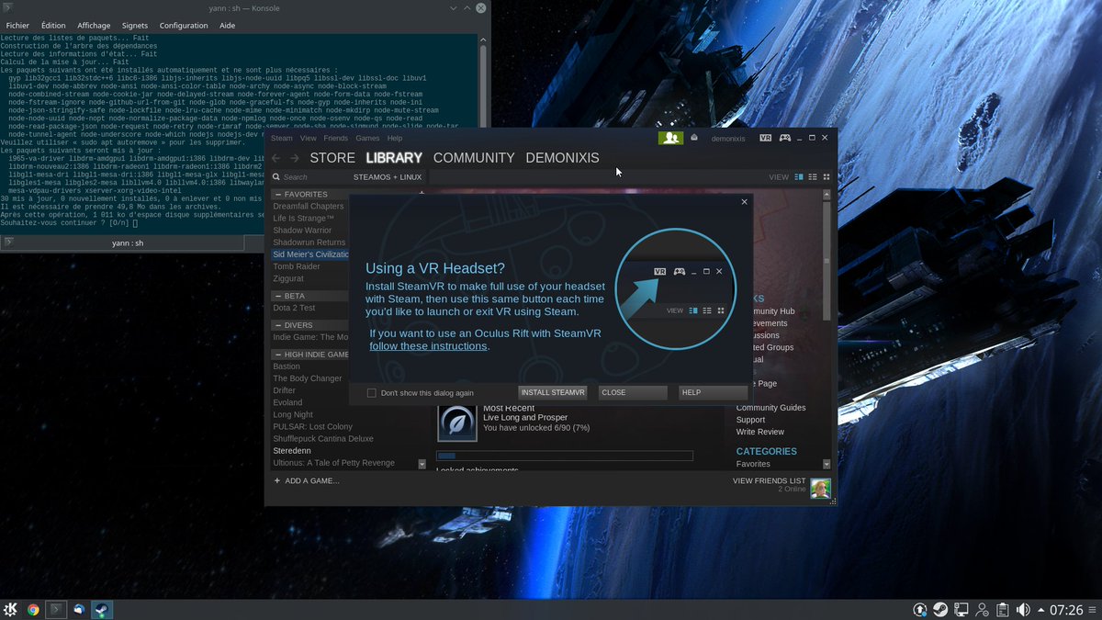Click the update notifier tray icon
Screen dimensions: 1102x620
pos(920,609)
